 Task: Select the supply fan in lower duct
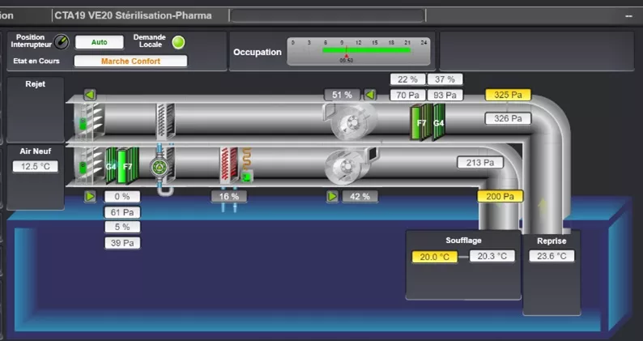pyautogui.click(x=350, y=165)
